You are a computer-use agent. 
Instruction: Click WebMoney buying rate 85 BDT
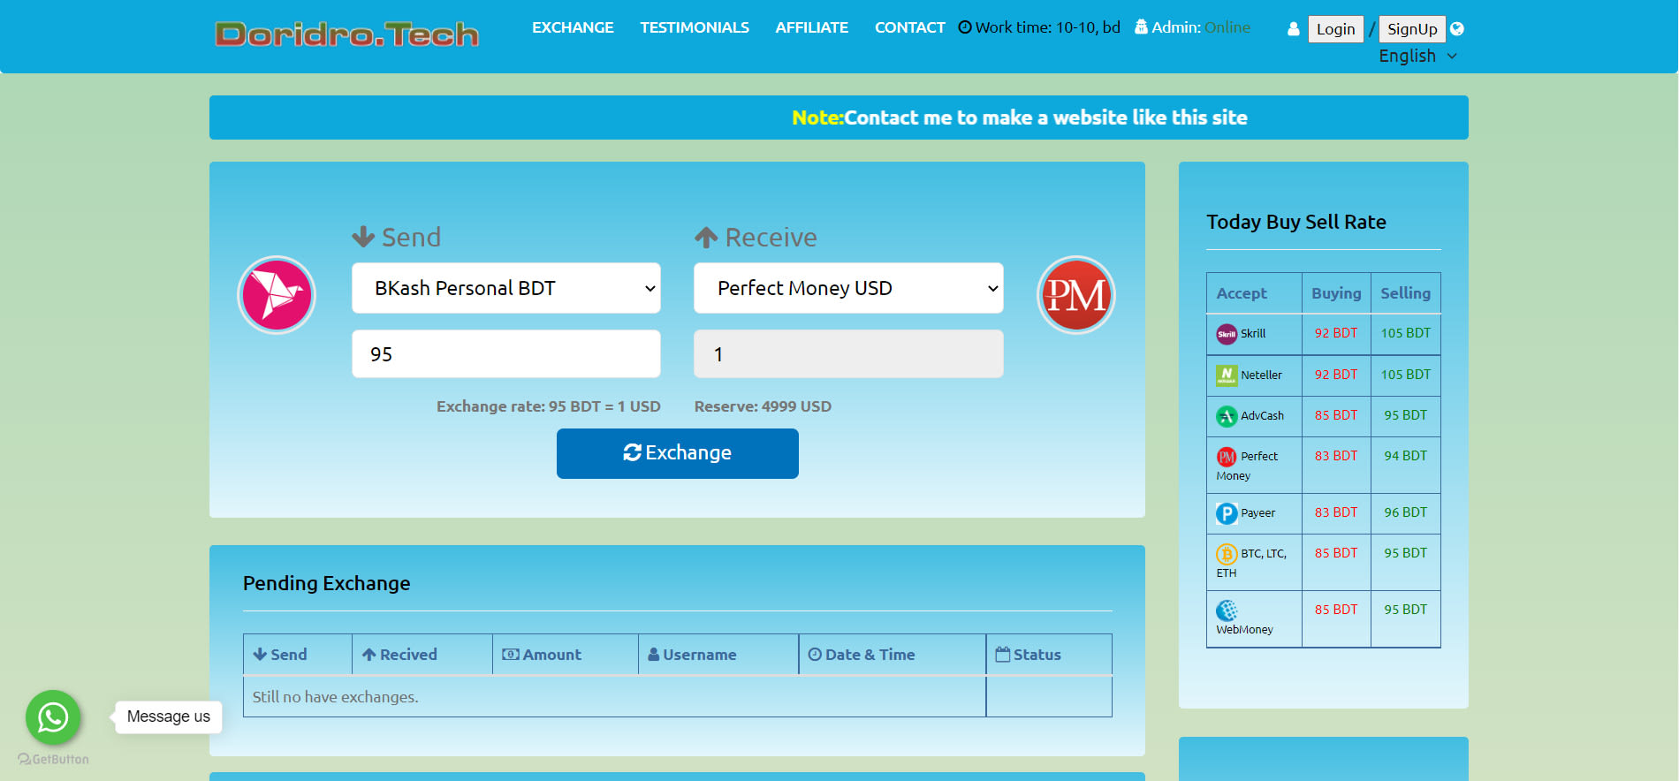click(1335, 610)
